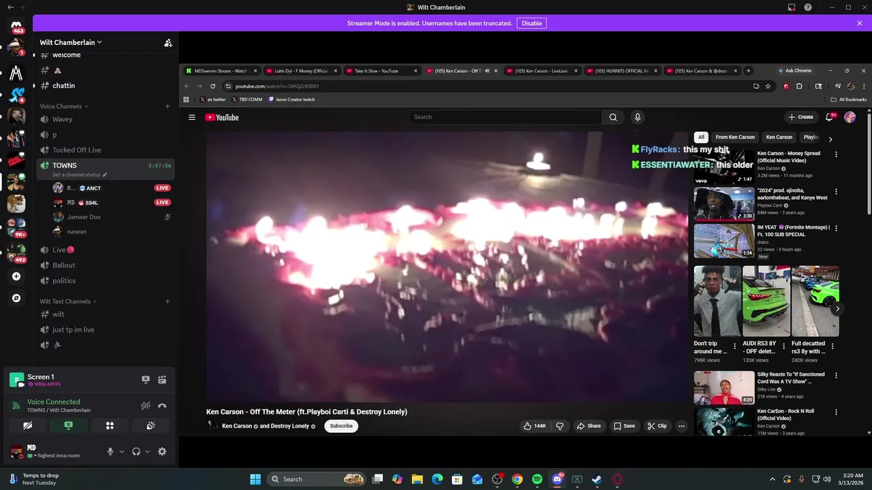Like the Ken Carson video
Viewport: 872px width, 490px height.
click(535, 426)
